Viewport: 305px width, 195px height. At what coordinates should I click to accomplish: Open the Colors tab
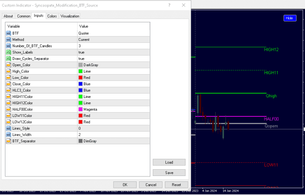point(52,16)
